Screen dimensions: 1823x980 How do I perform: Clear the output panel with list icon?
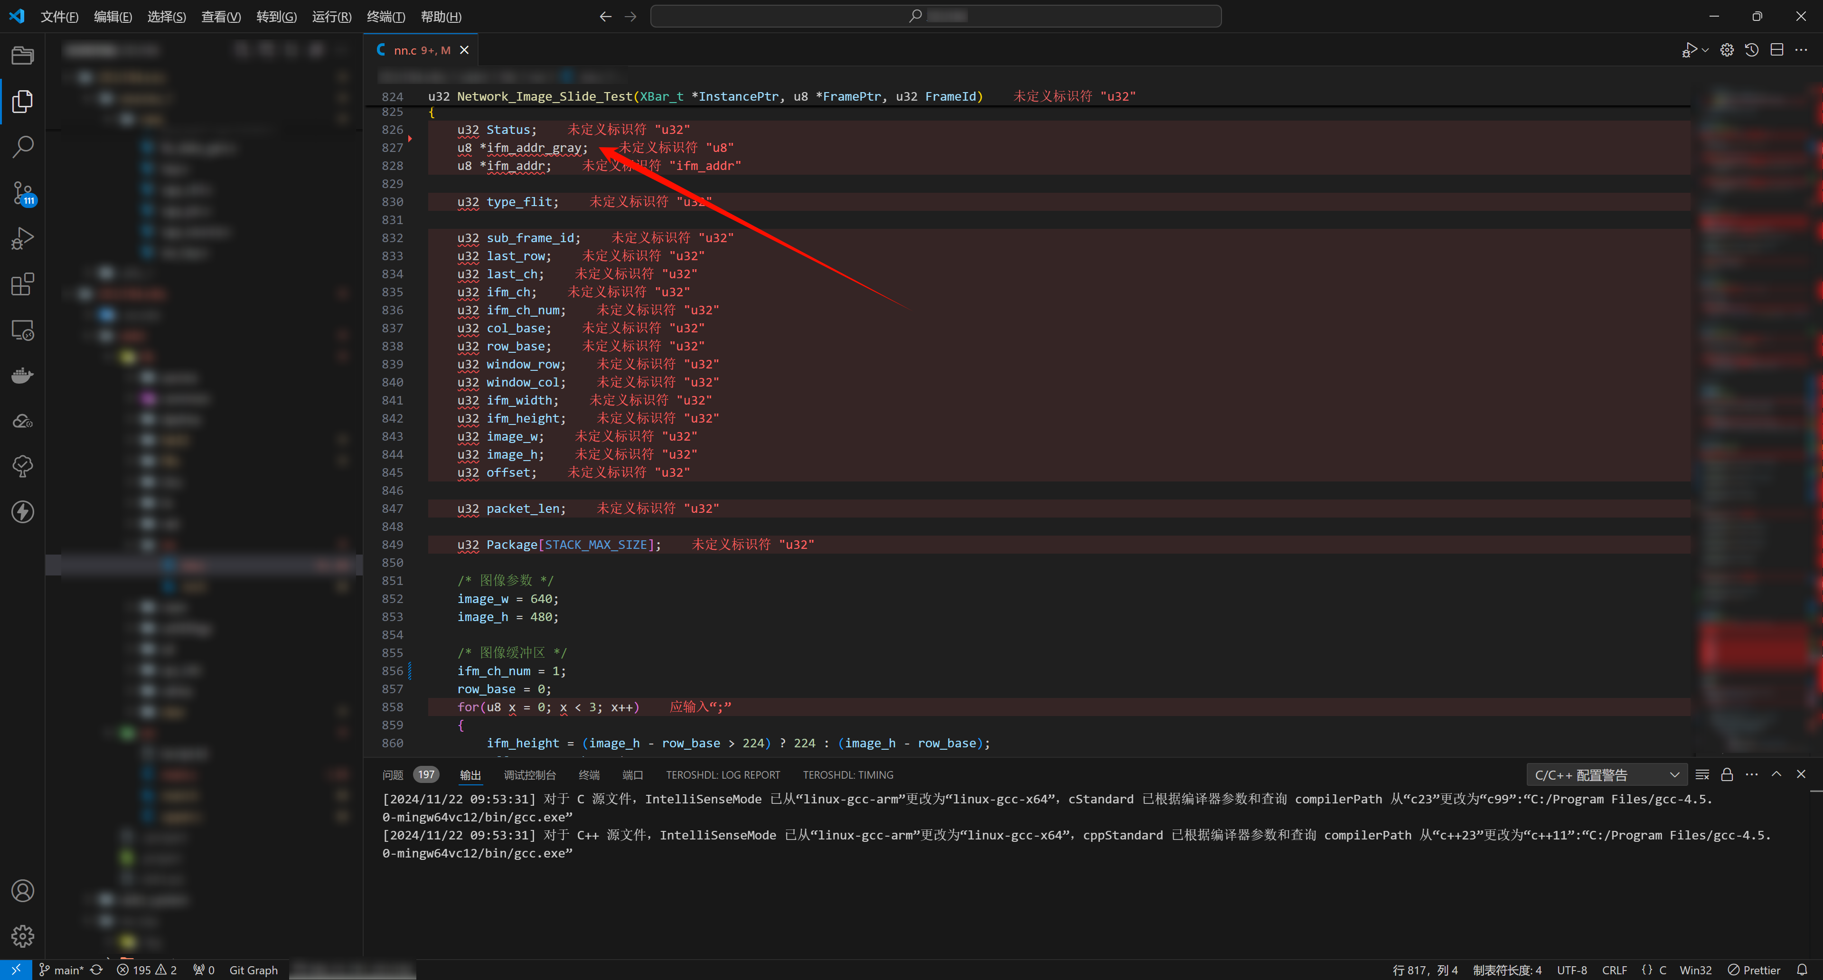click(x=1703, y=775)
